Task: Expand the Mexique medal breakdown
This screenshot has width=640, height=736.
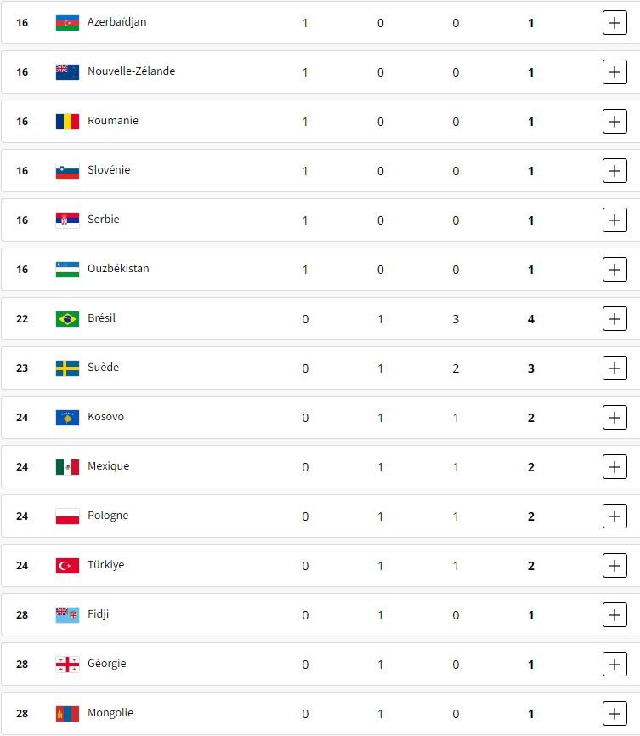Action: pos(614,467)
